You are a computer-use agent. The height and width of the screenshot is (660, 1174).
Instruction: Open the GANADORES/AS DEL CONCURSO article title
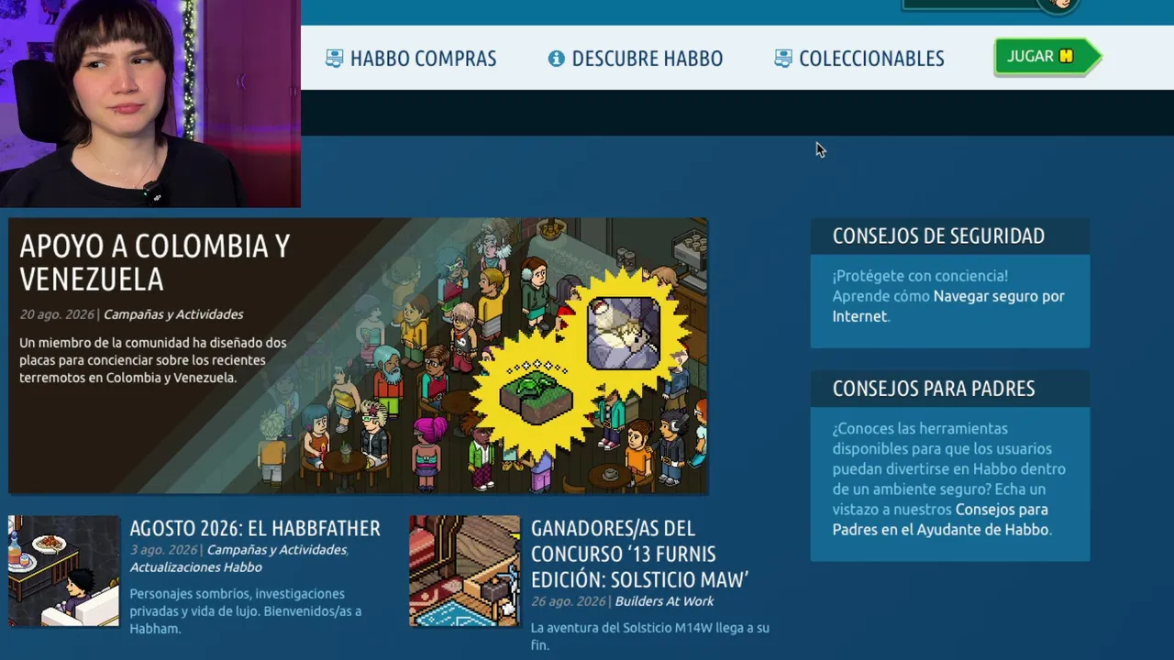coord(640,554)
